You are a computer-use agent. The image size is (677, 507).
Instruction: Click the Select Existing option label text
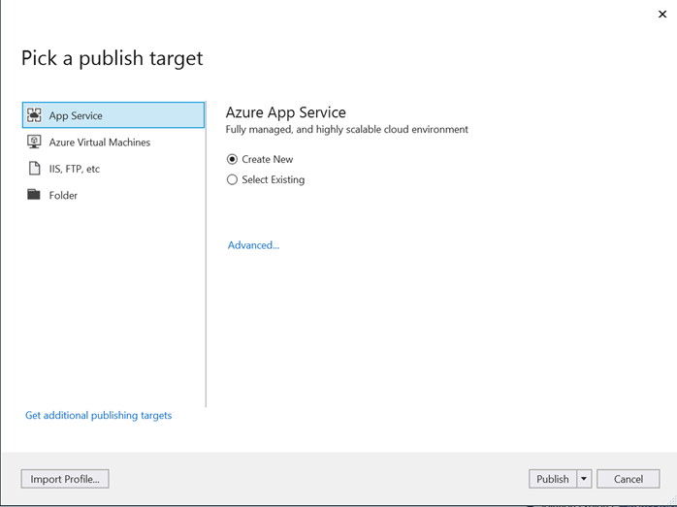(x=273, y=179)
